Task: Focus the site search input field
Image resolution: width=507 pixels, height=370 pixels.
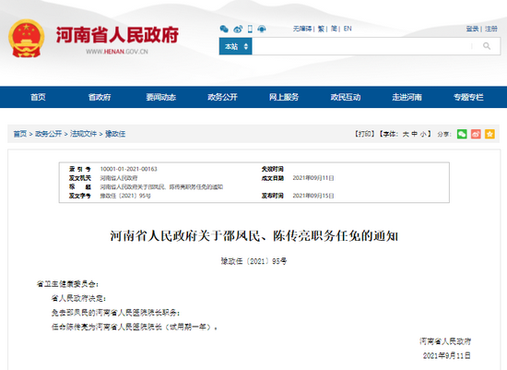Action: (x=361, y=46)
